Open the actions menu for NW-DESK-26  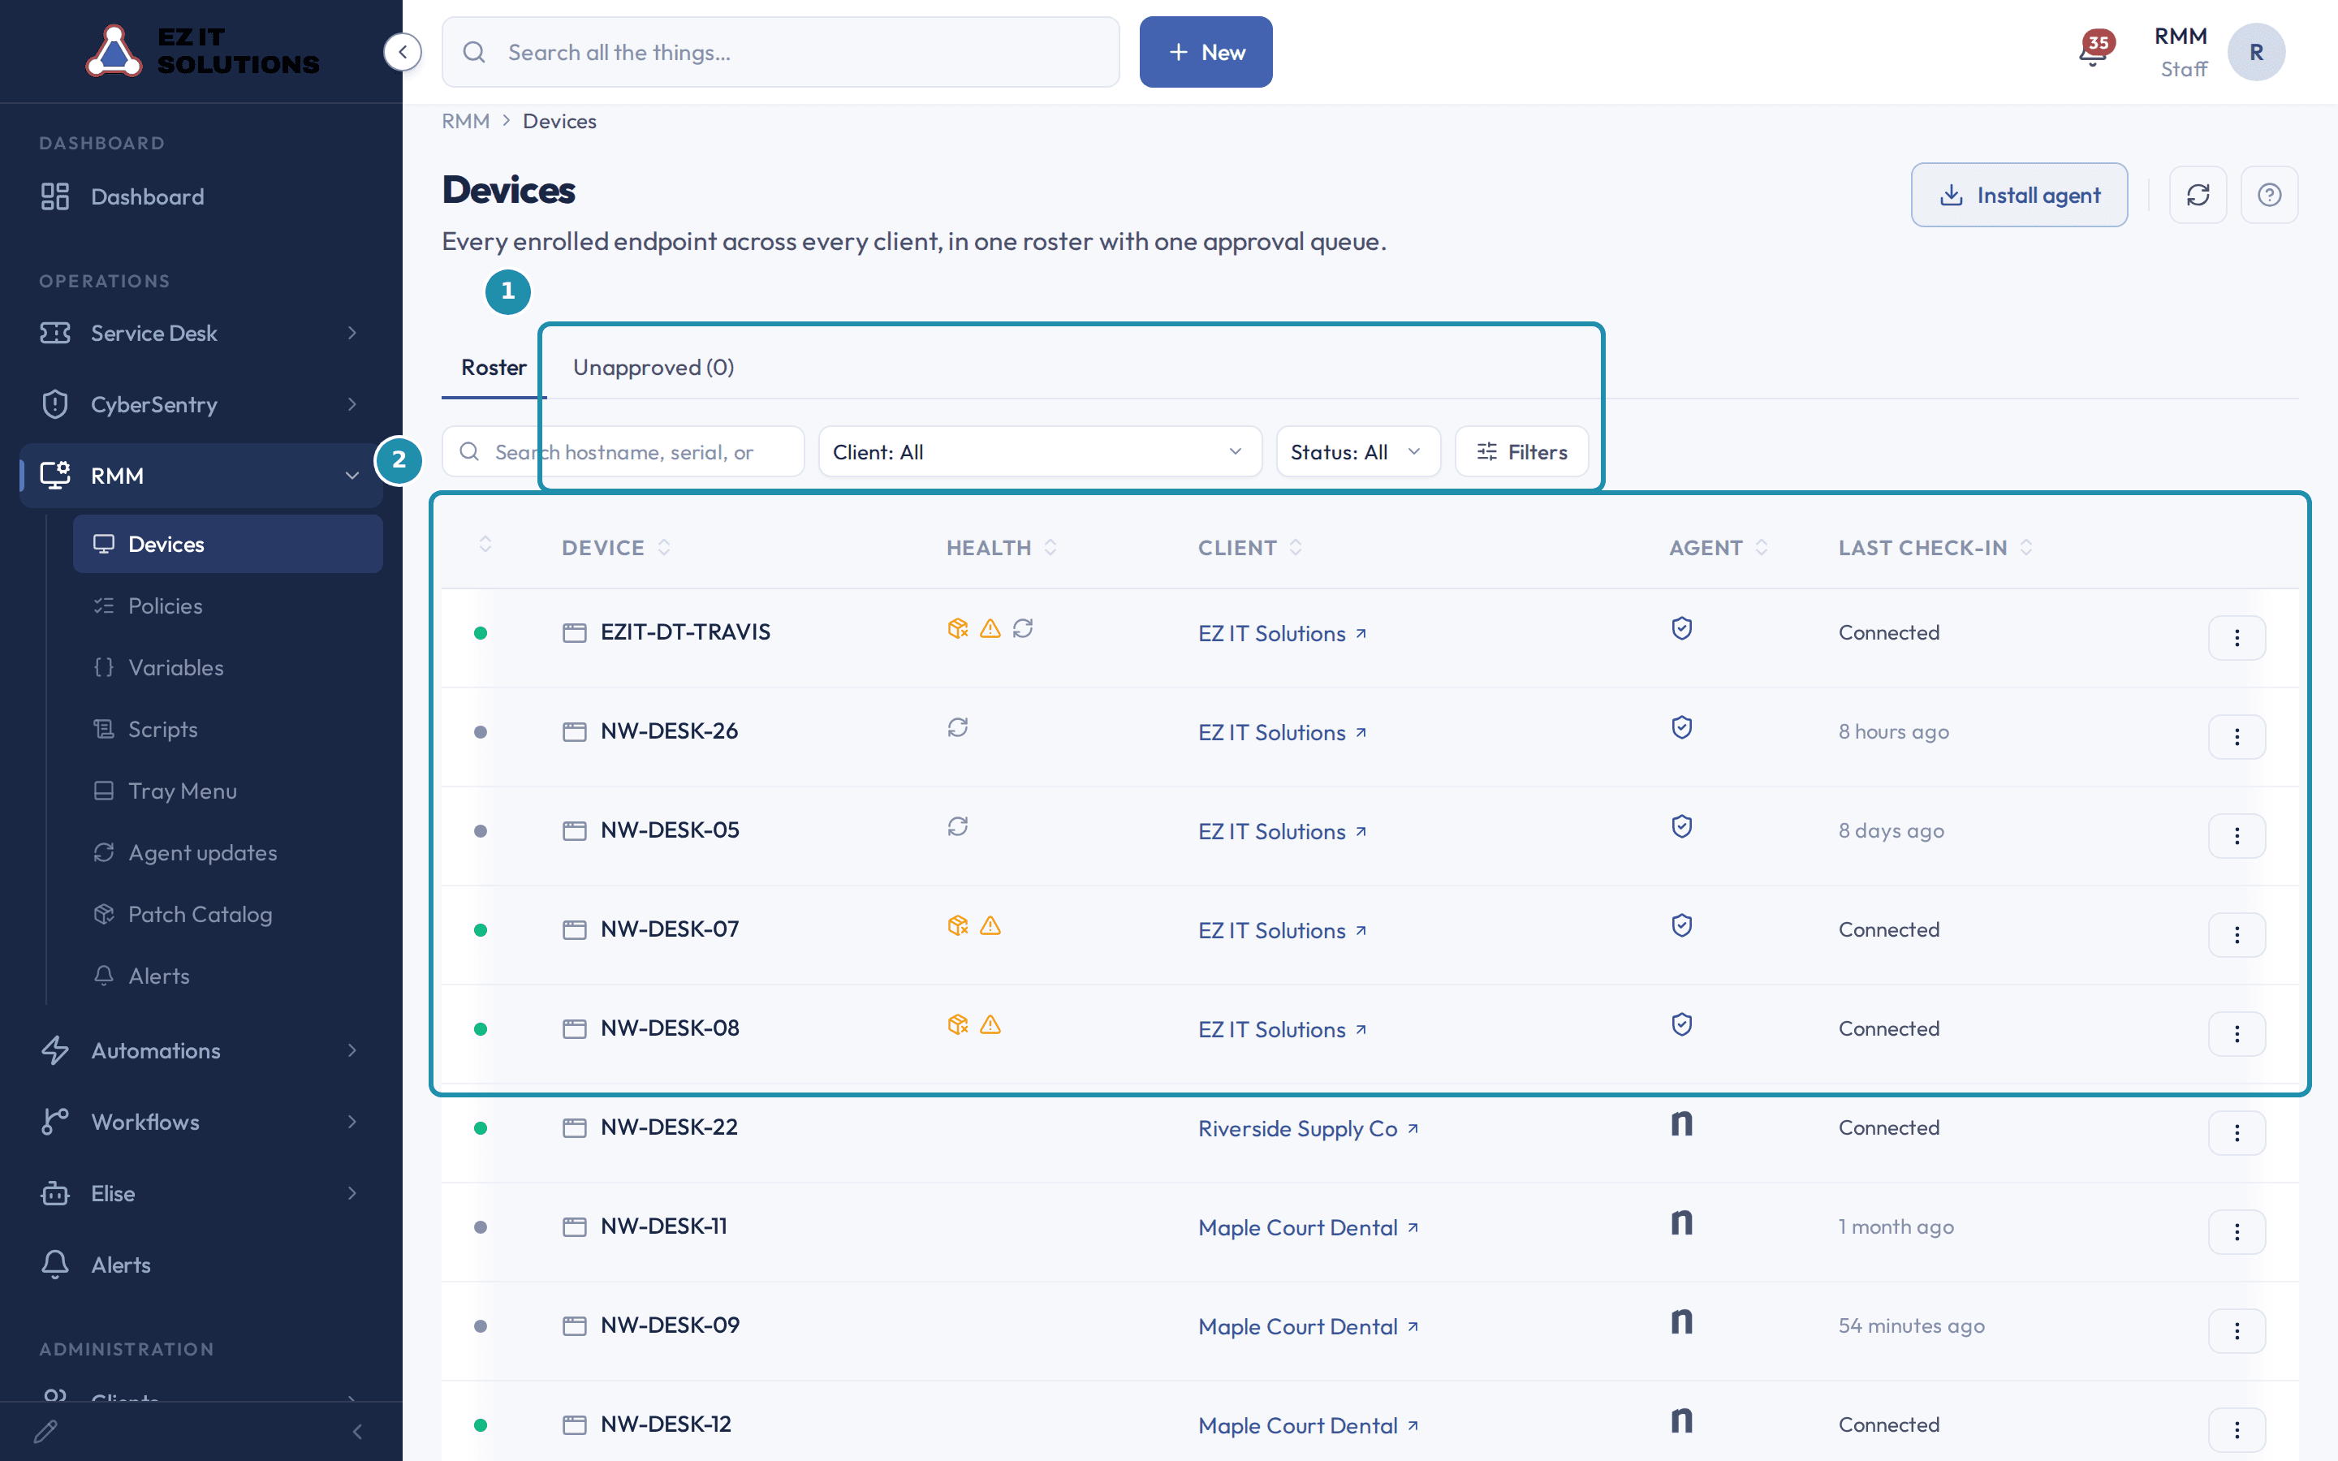[x=2237, y=736]
